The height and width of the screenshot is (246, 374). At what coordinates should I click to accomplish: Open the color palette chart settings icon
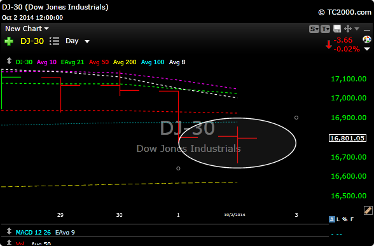coord(367,39)
